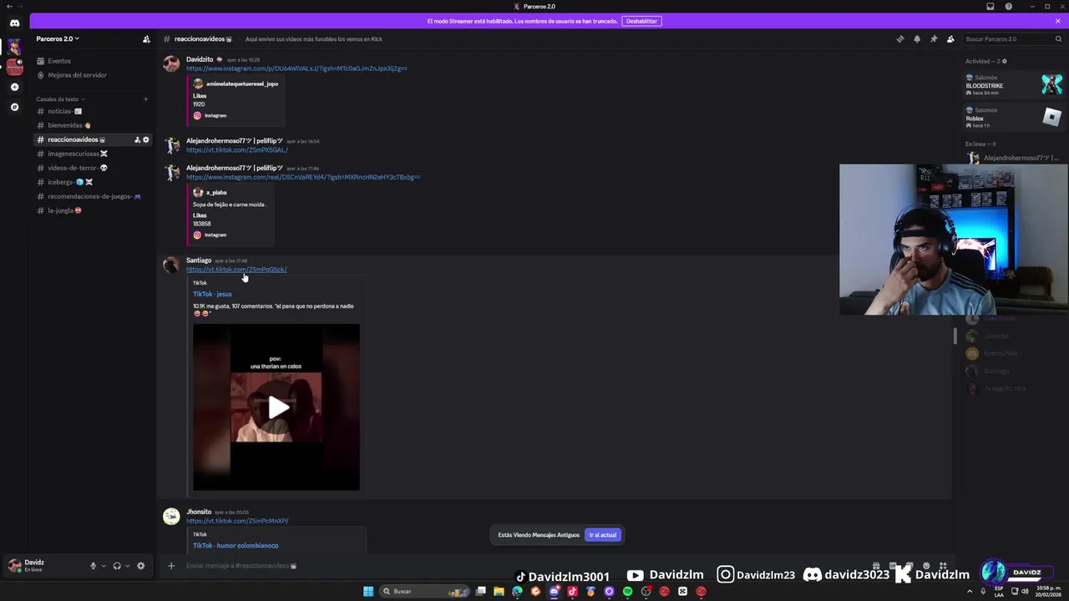Open notification settings bell icon
This screenshot has height=601, width=1069.
point(917,39)
